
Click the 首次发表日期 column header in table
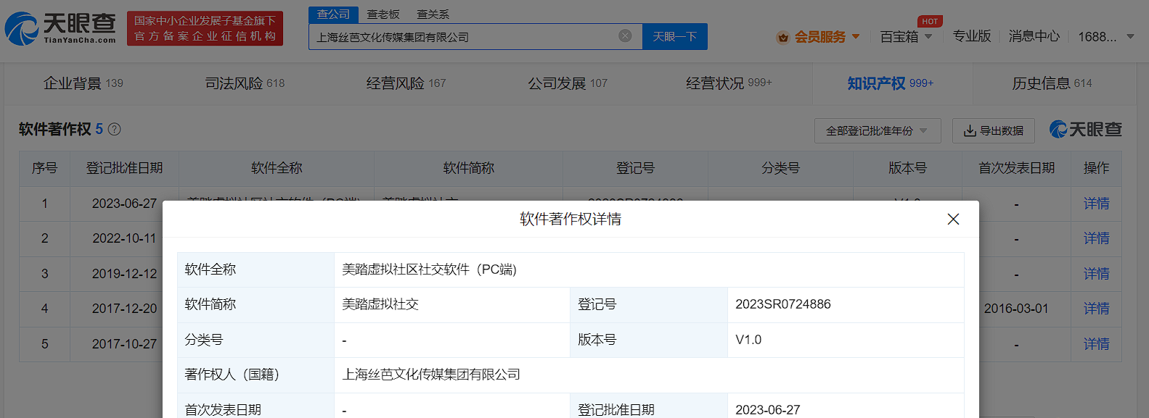(x=1016, y=168)
